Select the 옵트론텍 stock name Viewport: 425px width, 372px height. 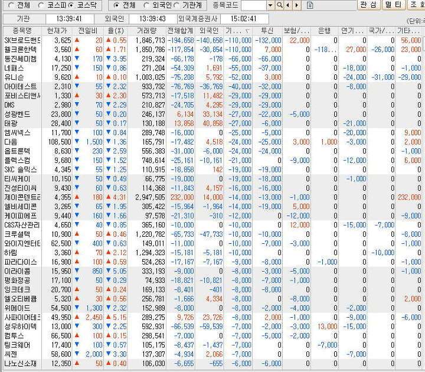point(17,151)
